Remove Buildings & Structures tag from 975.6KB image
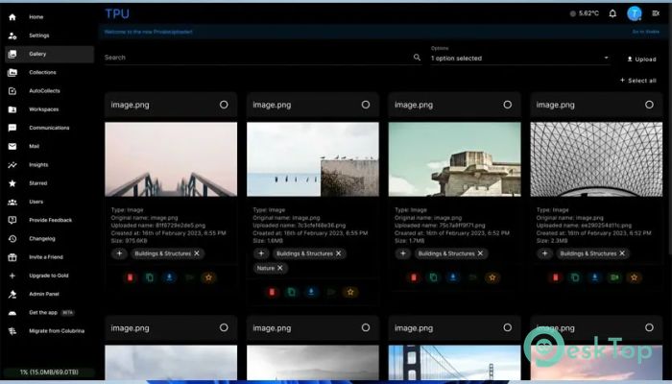Image resolution: width=672 pixels, height=384 pixels. coord(197,253)
